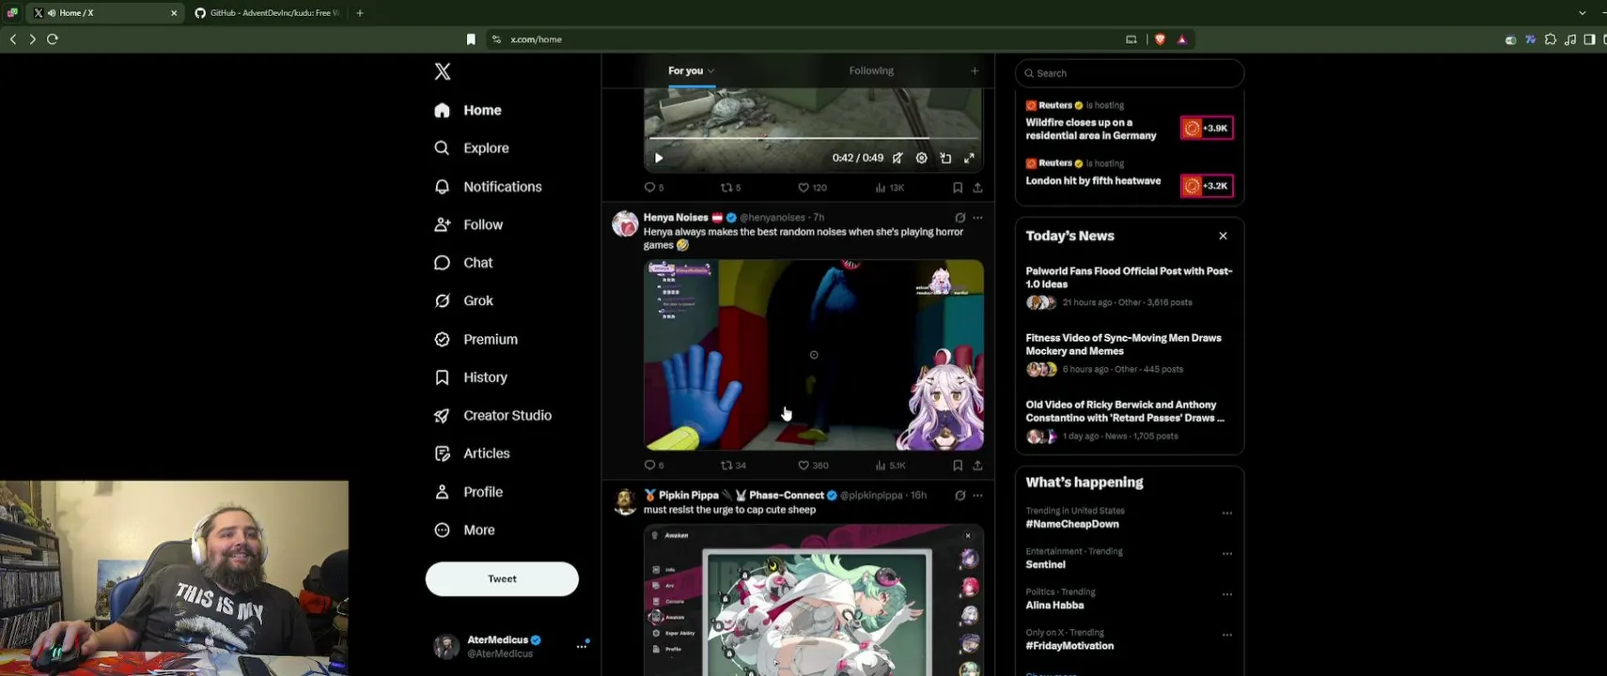Screen dimensions: 1607x676
Task: Click the Follow person-plus icon
Action: click(442, 224)
